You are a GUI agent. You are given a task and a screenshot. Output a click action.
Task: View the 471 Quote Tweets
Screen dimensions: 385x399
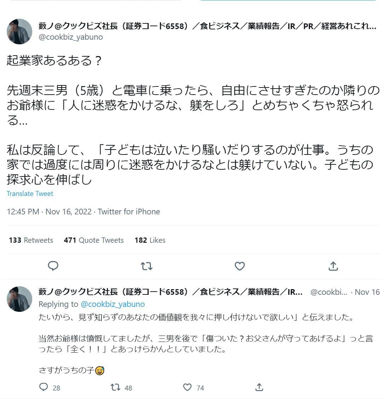coord(94,240)
